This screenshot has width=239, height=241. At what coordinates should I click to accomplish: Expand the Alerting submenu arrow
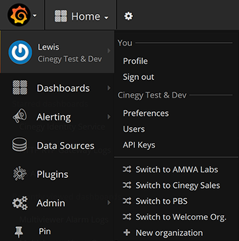click(109, 117)
